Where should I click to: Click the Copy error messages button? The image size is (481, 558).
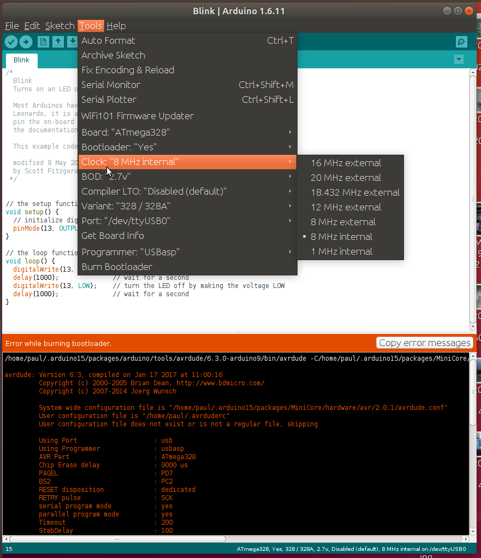tap(425, 343)
